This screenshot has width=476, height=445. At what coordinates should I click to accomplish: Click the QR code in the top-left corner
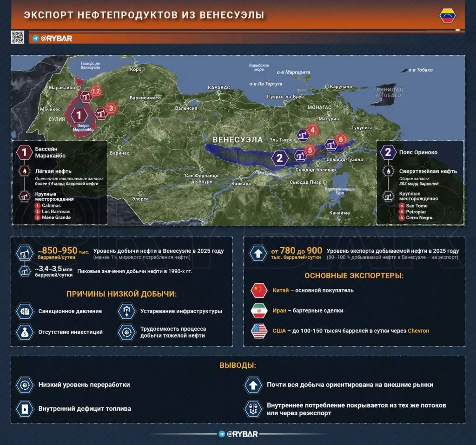tap(17, 37)
